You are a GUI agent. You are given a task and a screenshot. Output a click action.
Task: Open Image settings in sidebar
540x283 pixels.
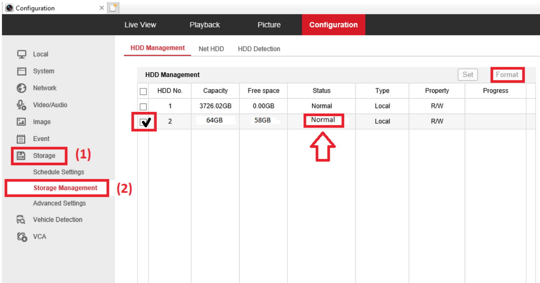tap(42, 122)
